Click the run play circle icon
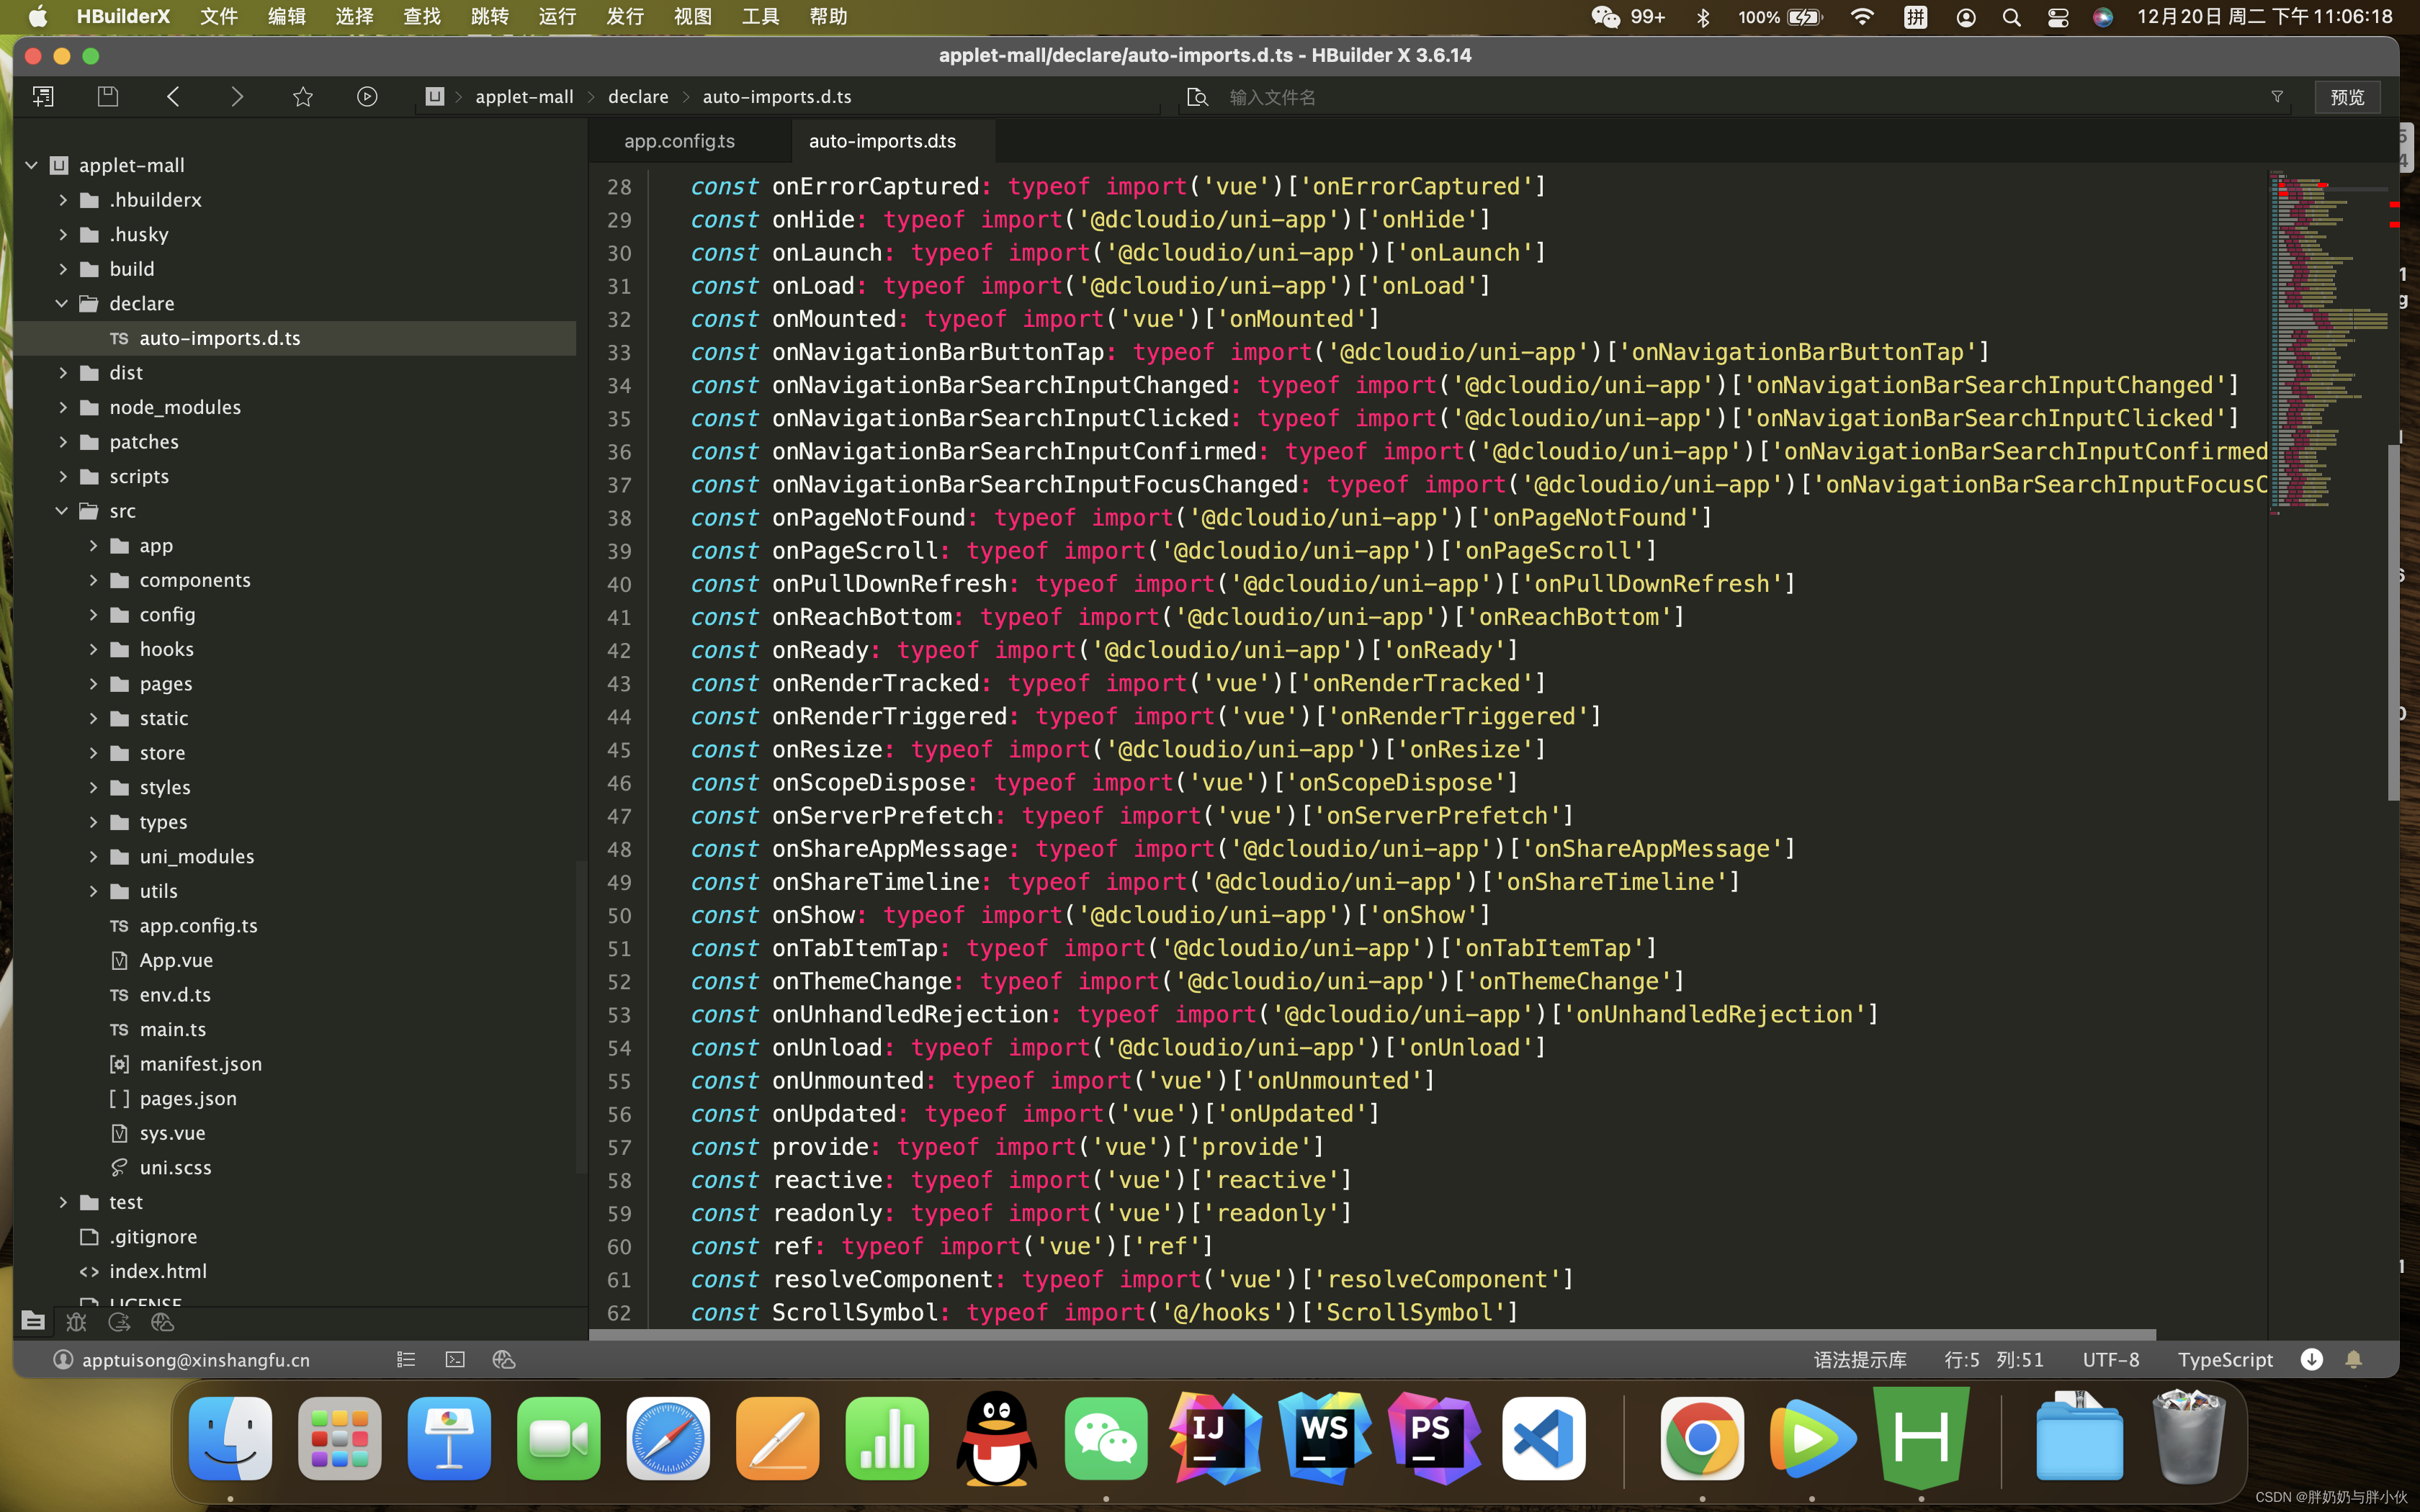Screen dimensions: 2420x1512 [367, 97]
